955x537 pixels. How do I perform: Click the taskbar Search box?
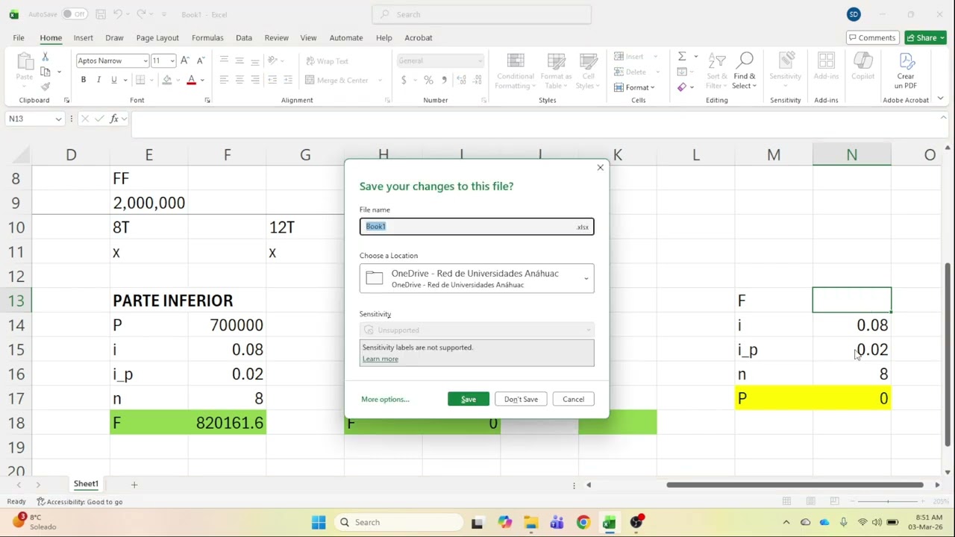(399, 522)
